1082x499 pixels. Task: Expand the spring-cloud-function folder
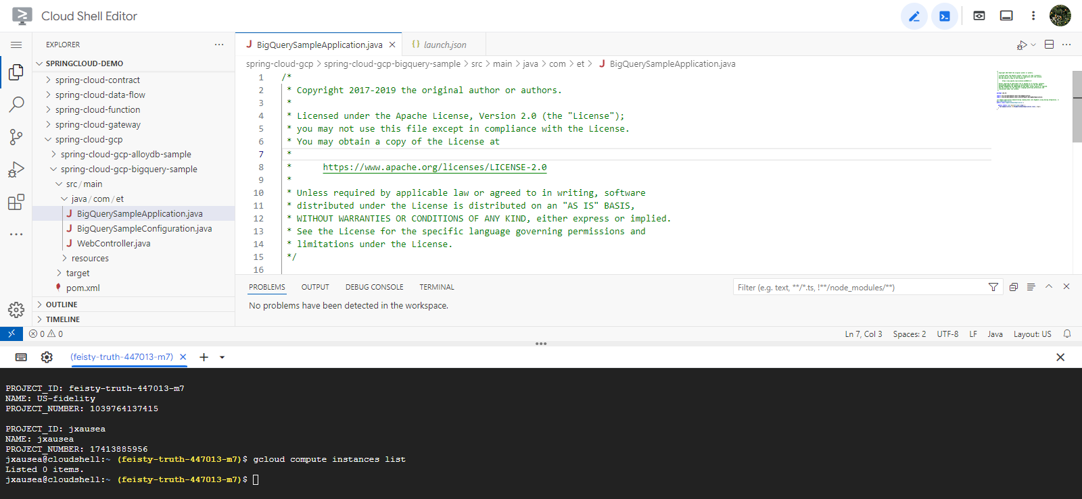pos(133,109)
